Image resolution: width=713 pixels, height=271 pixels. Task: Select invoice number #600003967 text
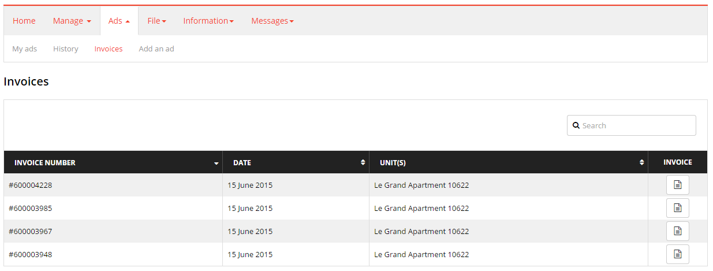(x=31, y=231)
